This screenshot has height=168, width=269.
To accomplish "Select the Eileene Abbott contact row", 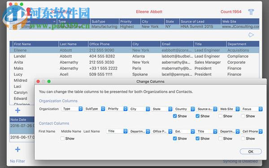I will click(x=134, y=50).
